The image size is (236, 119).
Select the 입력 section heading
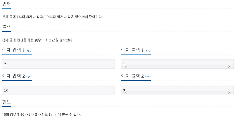(7, 4)
